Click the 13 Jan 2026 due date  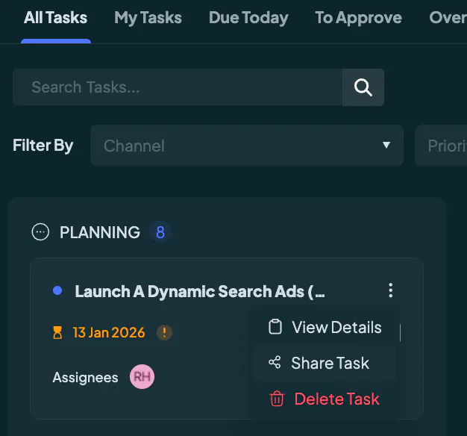(109, 332)
